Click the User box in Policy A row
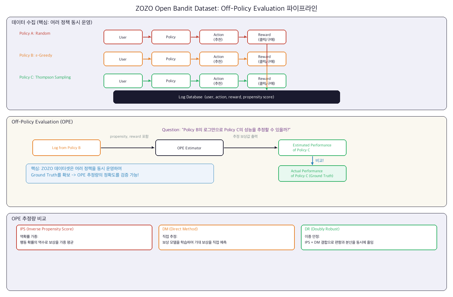Viewport: 453px width, 297px height. [x=123, y=37]
